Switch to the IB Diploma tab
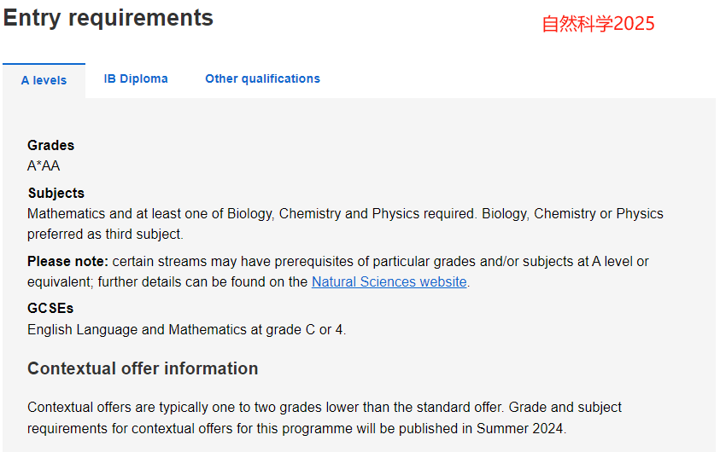The height and width of the screenshot is (452, 720). pyautogui.click(x=136, y=78)
